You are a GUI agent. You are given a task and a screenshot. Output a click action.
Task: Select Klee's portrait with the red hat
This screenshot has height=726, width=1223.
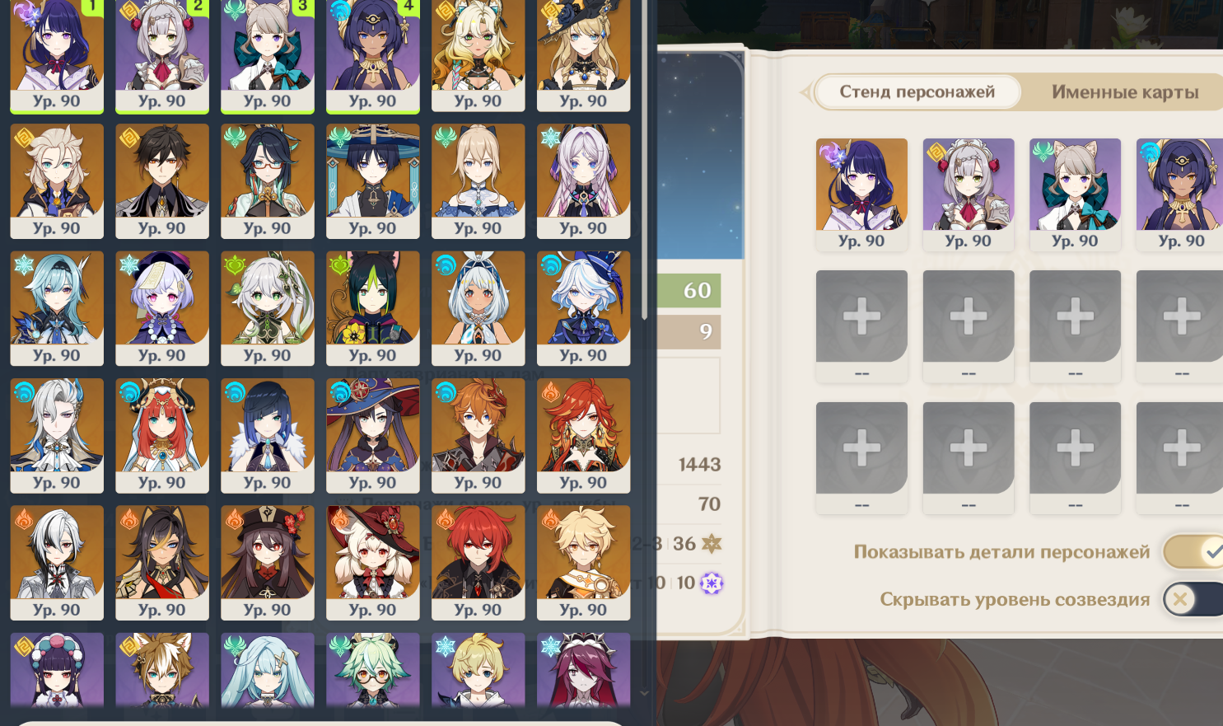click(x=373, y=563)
